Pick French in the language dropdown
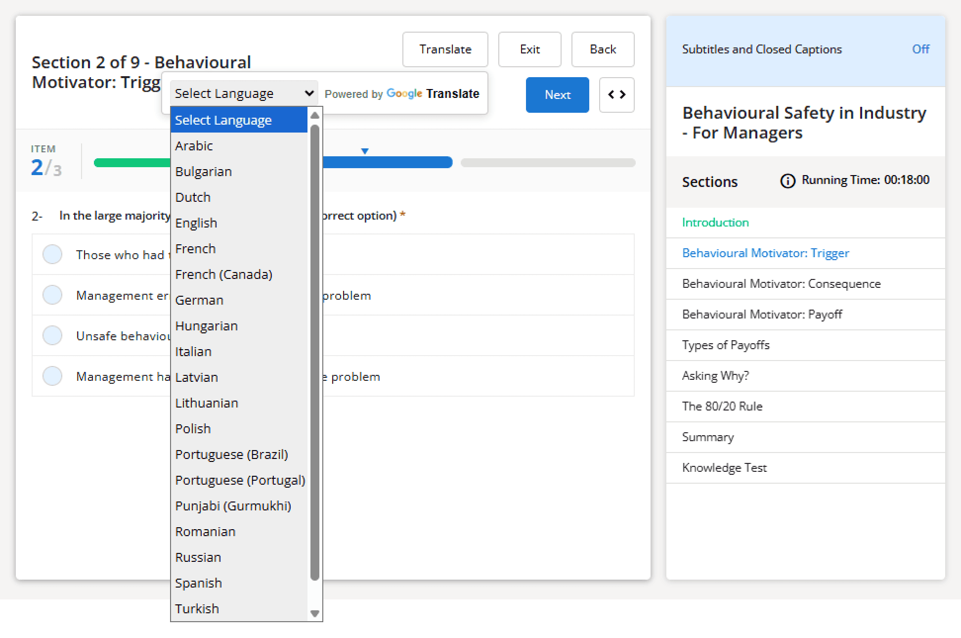 pyautogui.click(x=239, y=248)
